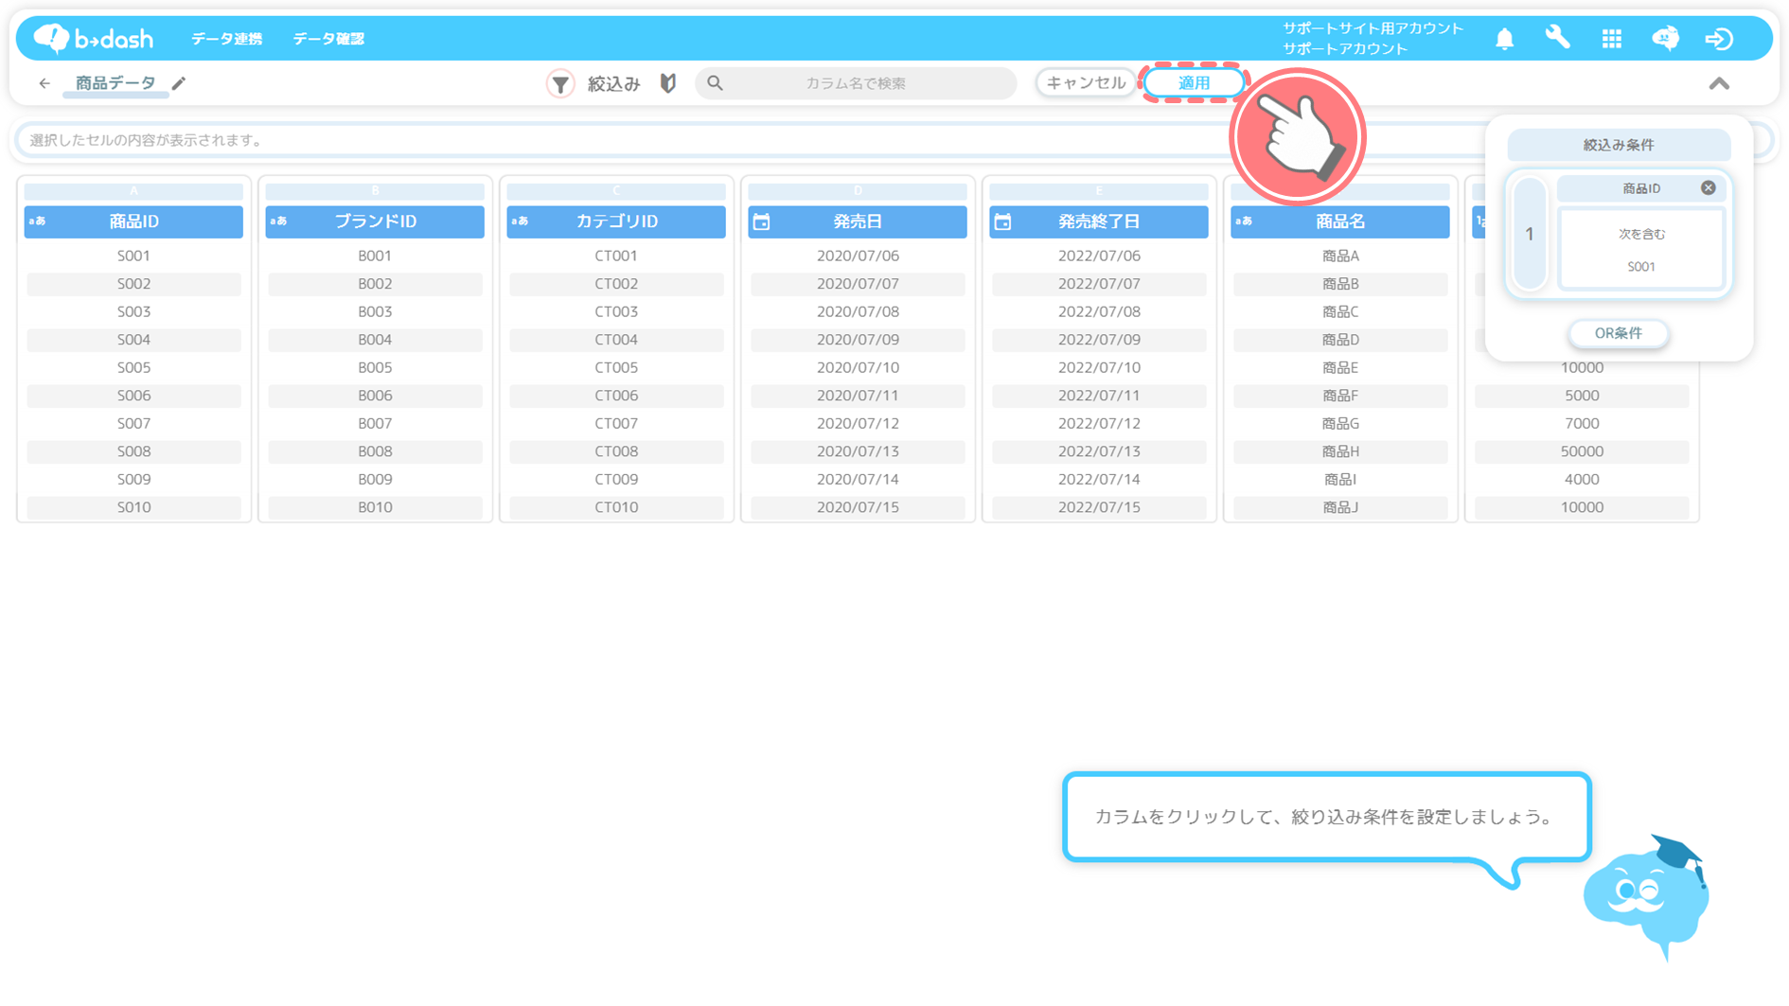Click the logout arrow icon
This screenshot has height=1006, width=1789.
[x=1719, y=39]
